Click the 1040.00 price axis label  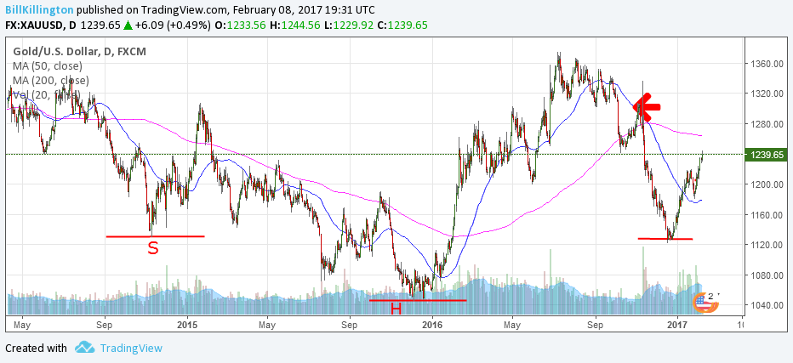tap(767, 305)
